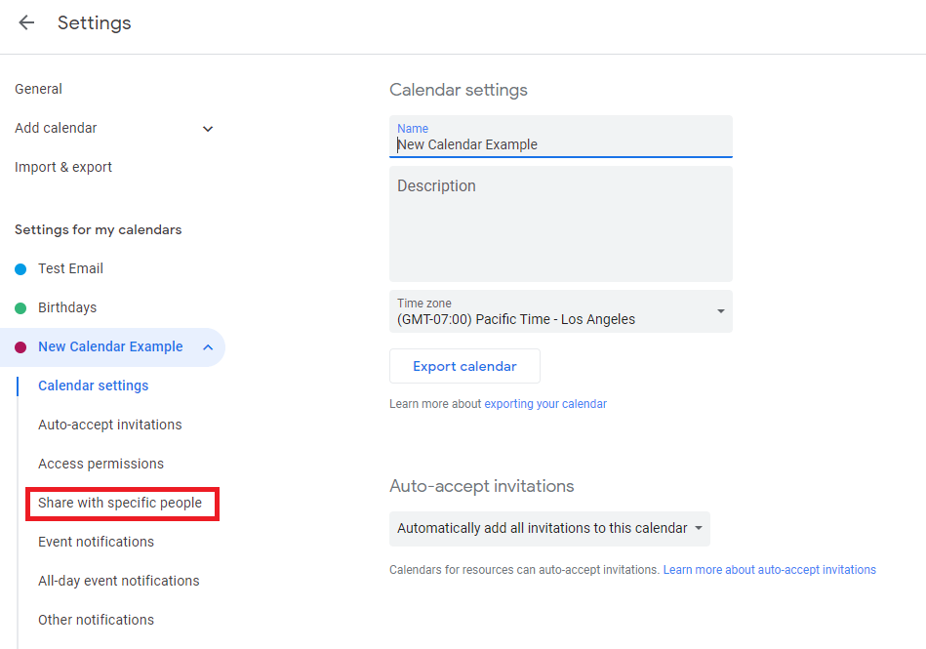Collapse the New Calendar Example section

click(x=207, y=347)
